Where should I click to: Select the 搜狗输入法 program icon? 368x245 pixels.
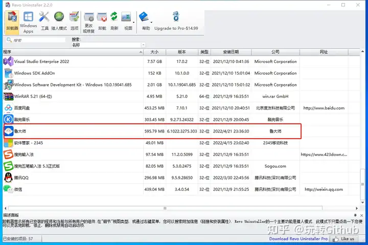8,154
